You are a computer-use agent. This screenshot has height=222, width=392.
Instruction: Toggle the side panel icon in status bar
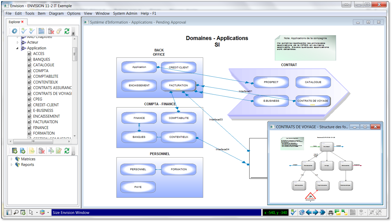click(9, 212)
